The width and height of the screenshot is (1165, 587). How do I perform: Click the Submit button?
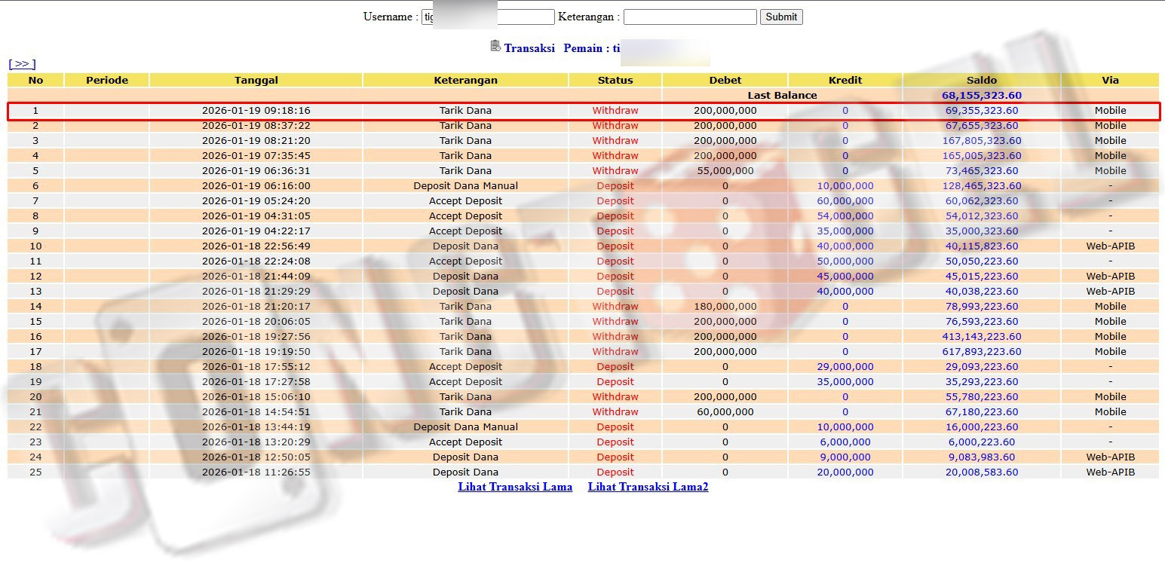(x=780, y=17)
